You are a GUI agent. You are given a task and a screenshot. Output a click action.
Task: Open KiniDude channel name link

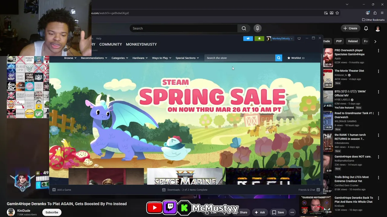click(24, 211)
